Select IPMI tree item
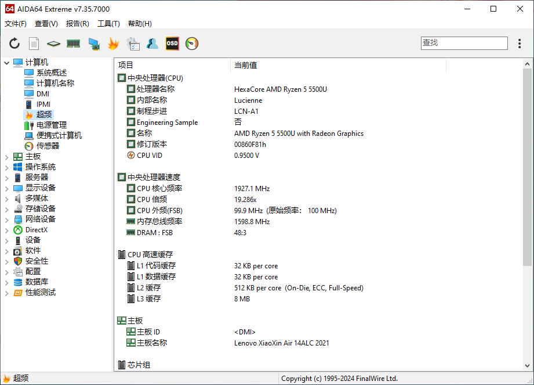The image size is (534, 385). (43, 105)
